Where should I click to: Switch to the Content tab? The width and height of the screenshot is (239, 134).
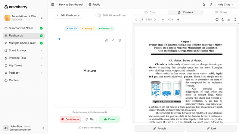tap(185, 12)
